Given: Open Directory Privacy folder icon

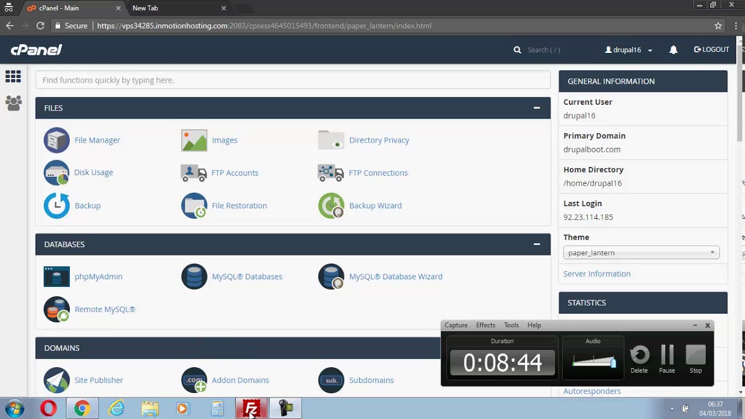Looking at the screenshot, I should click(331, 140).
